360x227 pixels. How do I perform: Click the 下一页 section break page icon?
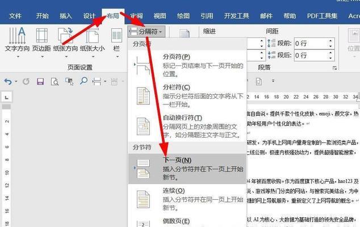(x=143, y=169)
